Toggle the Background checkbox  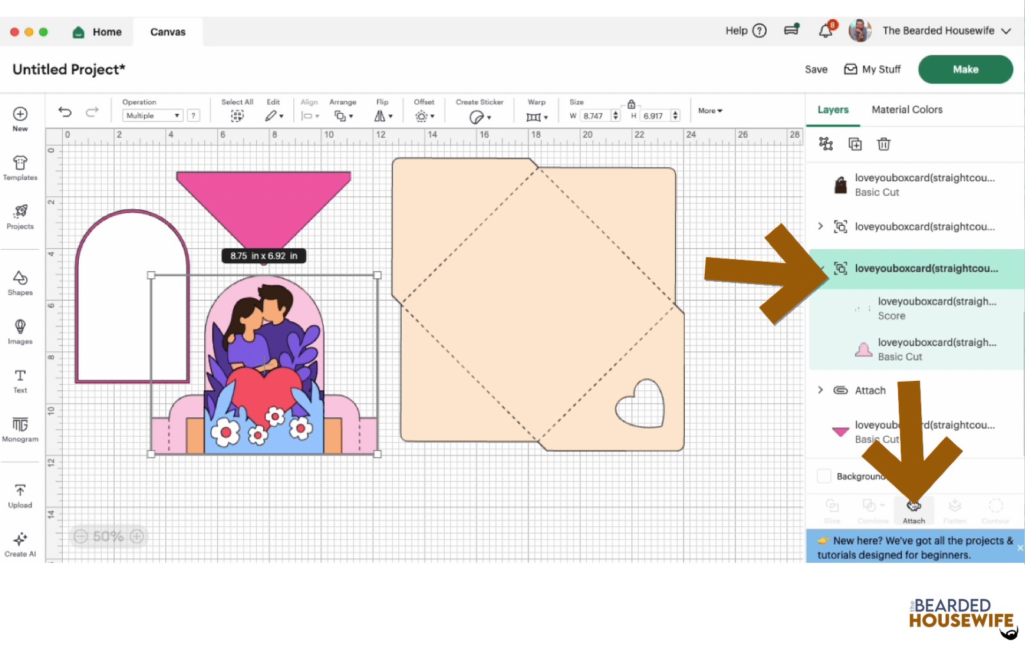(824, 476)
